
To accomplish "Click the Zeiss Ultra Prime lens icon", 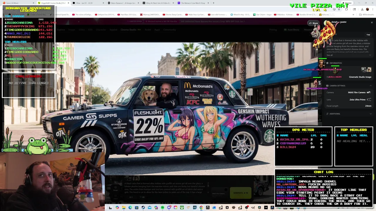I will pyautogui.click(x=369, y=100).
